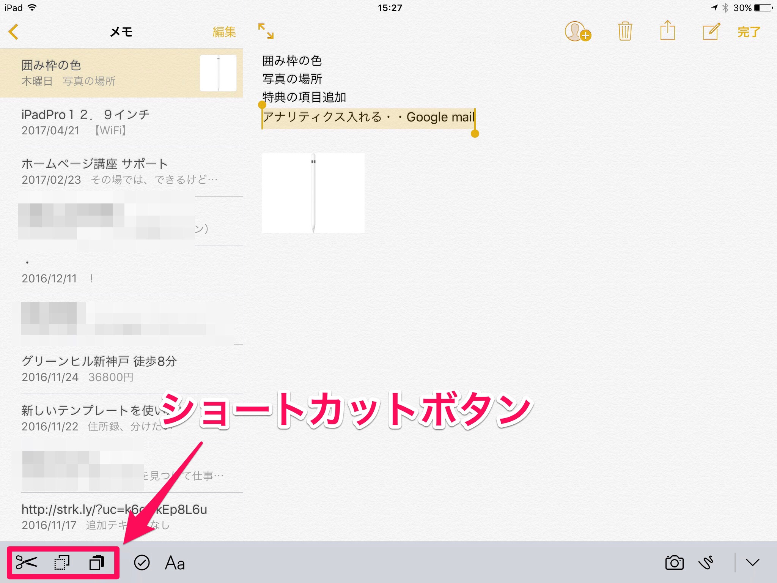Open the ホームページ講座 サポート note
The height and width of the screenshot is (583, 777).
pyautogui.click(x=121, y=172)
